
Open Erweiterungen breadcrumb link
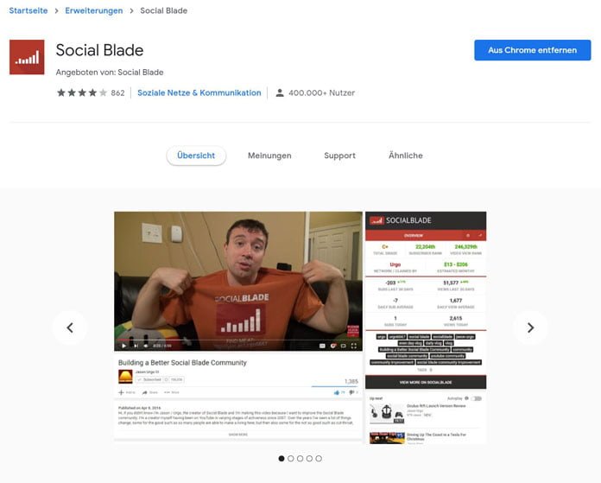[x=102, y=11]
